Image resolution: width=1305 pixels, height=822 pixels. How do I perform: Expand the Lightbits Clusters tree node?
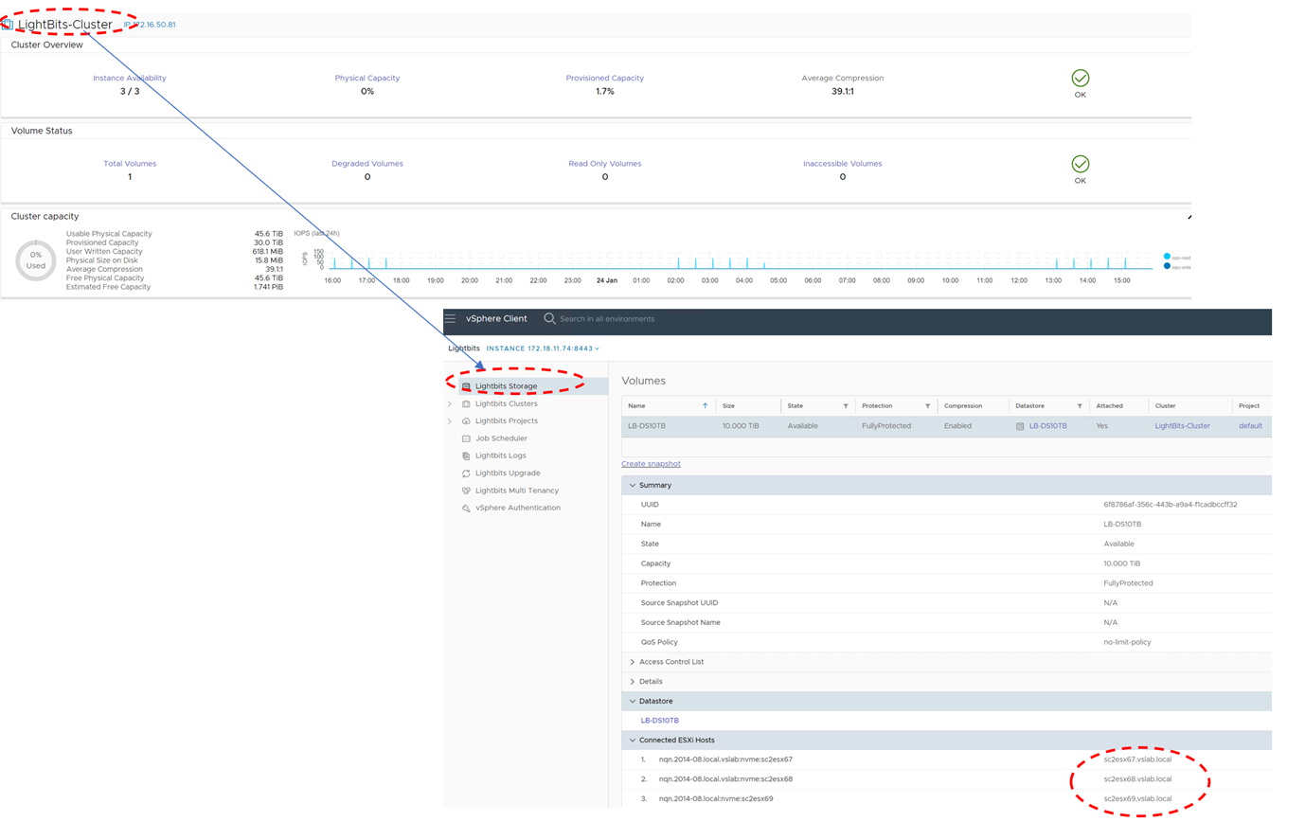[x=450, y=403]
